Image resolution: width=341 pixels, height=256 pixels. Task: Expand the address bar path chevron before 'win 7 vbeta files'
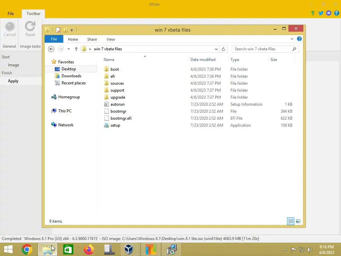point(90,49)
